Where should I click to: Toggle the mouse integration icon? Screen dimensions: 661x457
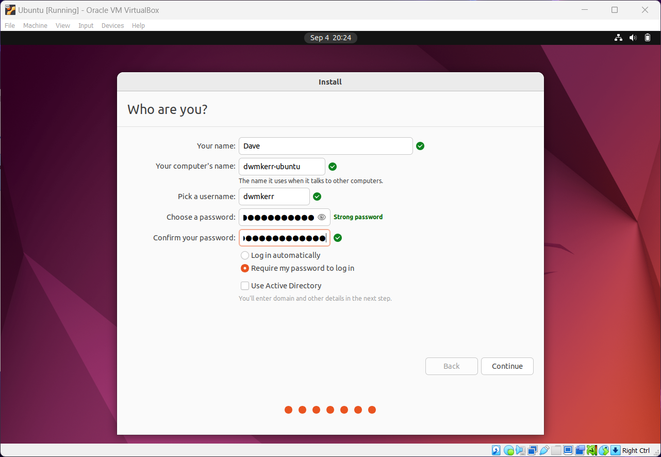pos(603,450)
